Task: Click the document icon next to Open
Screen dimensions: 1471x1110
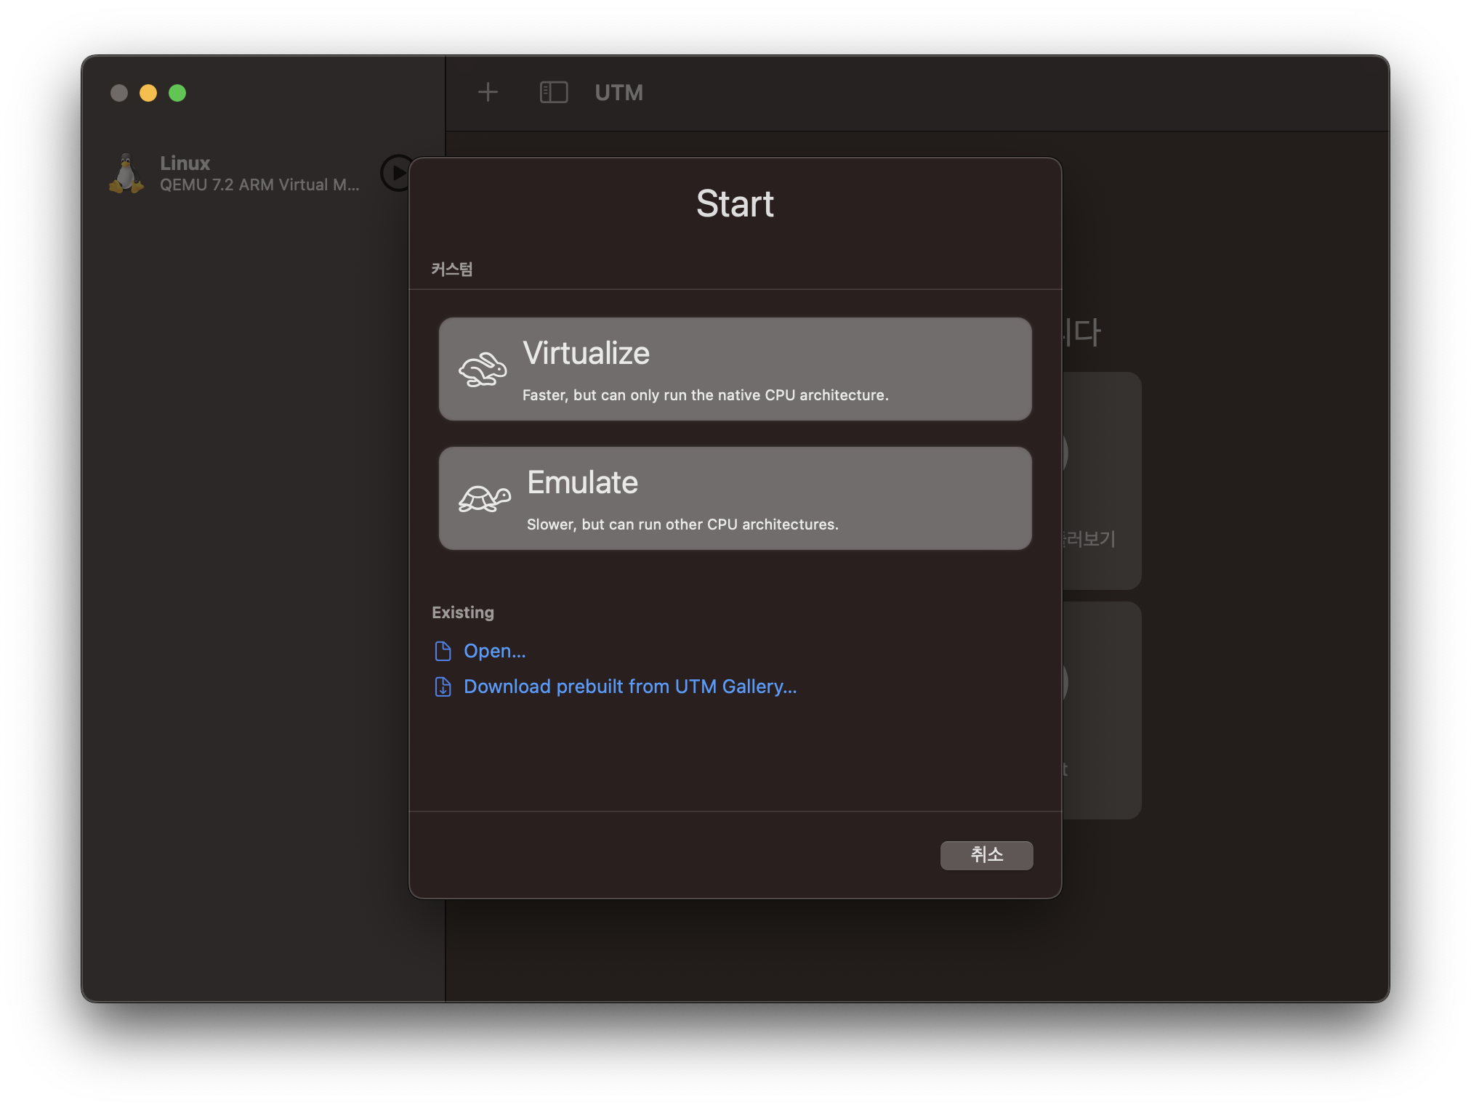Action: (x=443, y=651)
